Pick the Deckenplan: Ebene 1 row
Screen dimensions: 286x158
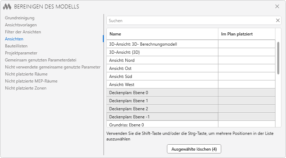(x=162, y=100)
